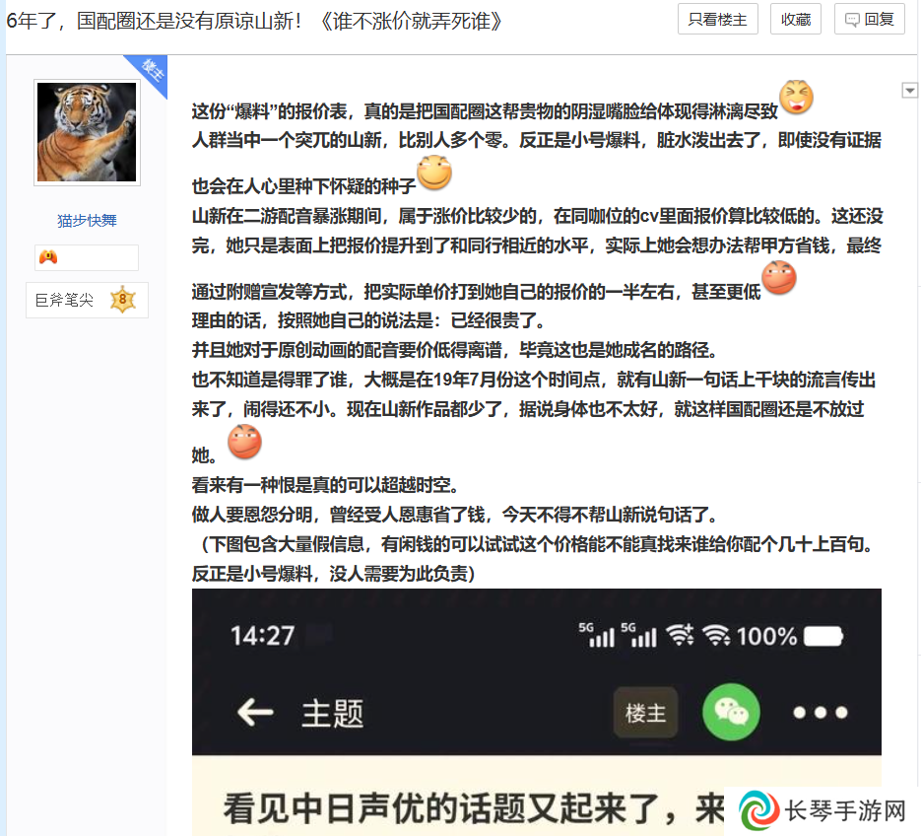921x836 pixels.
Task: Tap the green WeChat icon
Action: coord(731,712)
